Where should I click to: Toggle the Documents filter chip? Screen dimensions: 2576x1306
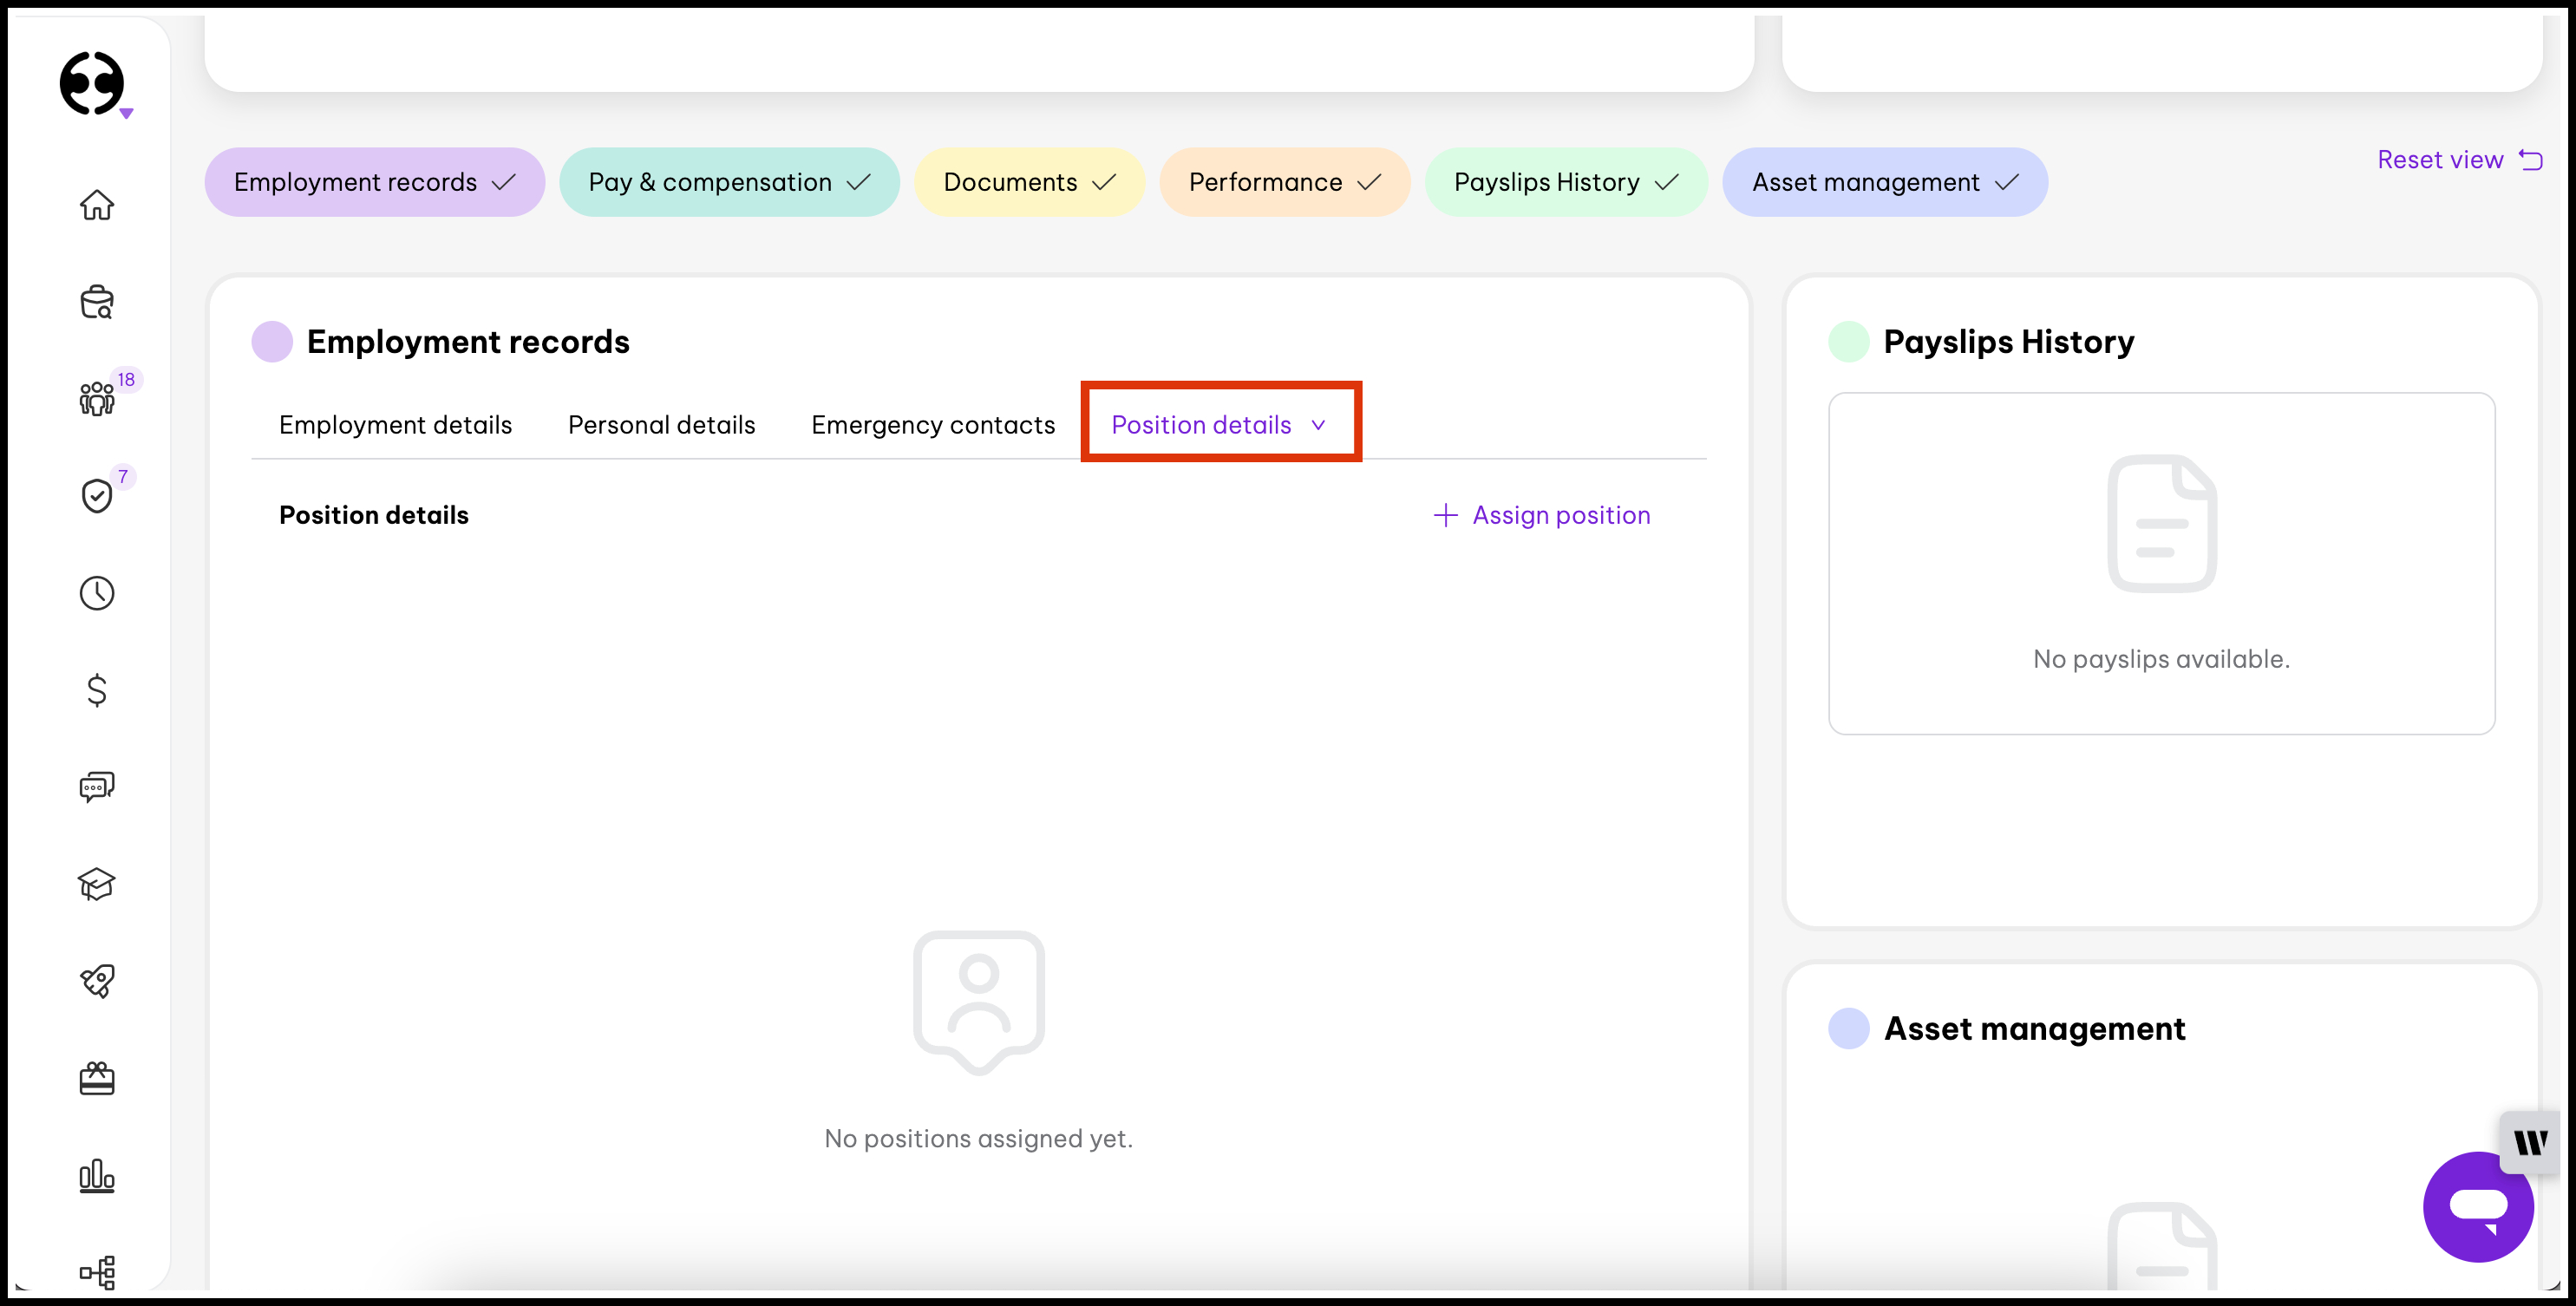click(1028, 182)
